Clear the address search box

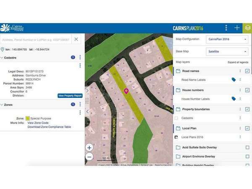(76, 39)
